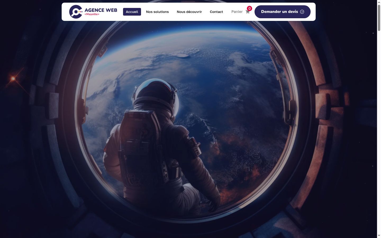Select the Accueil menu item
Image resolution: width=381 pixels, height=238 pixels.
coord(132,12)
